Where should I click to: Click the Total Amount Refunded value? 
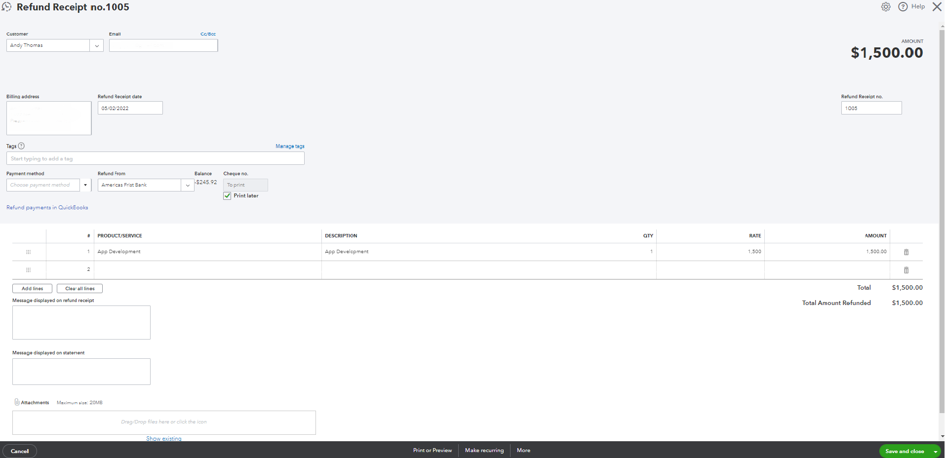[x=907, y=303]
